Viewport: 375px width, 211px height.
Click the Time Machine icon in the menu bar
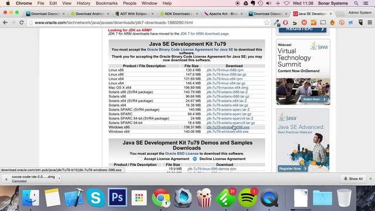click(x=261, y=3)
